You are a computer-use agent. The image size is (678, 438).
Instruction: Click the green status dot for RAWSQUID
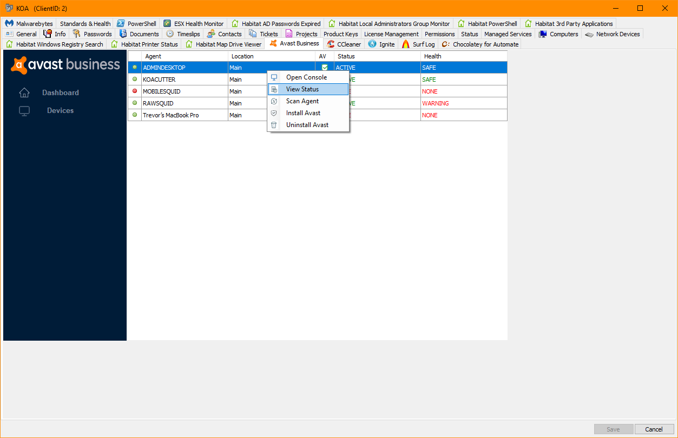coord(135,103)
